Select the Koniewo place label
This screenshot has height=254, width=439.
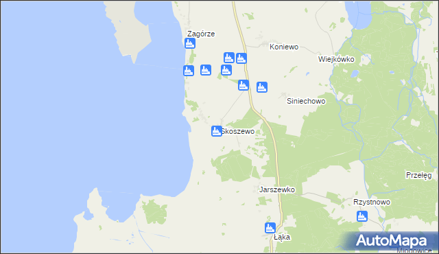point(284,47)
